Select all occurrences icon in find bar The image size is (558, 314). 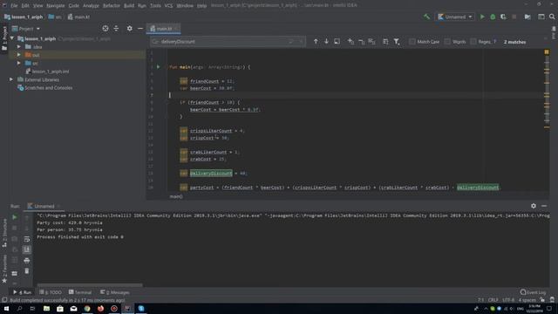(x=372, y=42)
